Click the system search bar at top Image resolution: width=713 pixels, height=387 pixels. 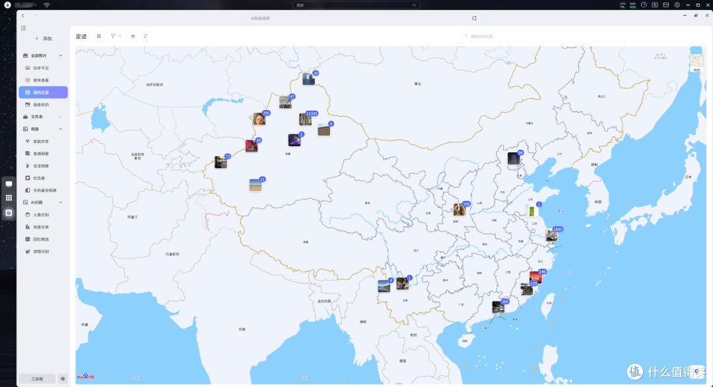click(x=356, y=5)
